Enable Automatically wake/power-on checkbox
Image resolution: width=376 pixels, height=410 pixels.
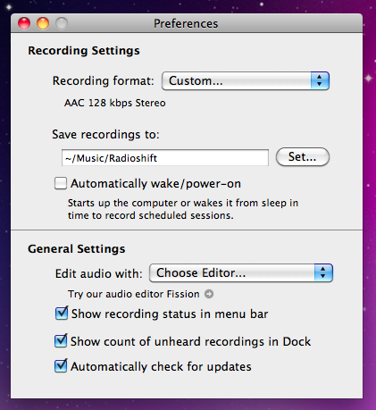(61, 183)
